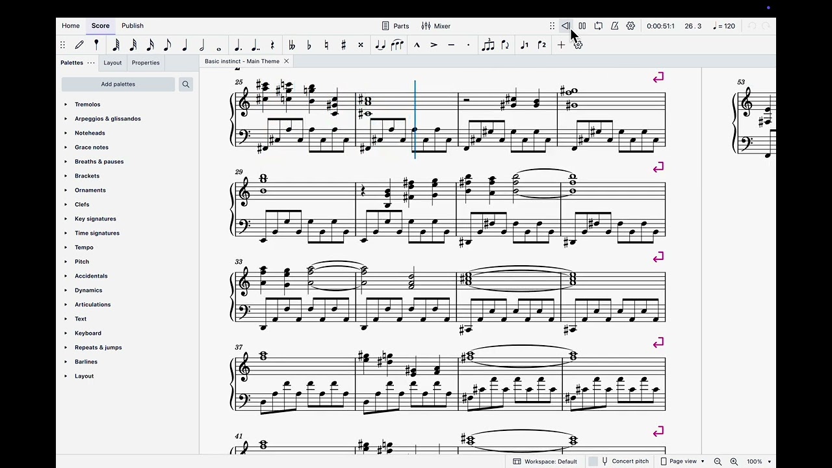Image resolution: width=832 pixels, height=468 pixels.
Task: Add a slur
Action: coord(397,45)
